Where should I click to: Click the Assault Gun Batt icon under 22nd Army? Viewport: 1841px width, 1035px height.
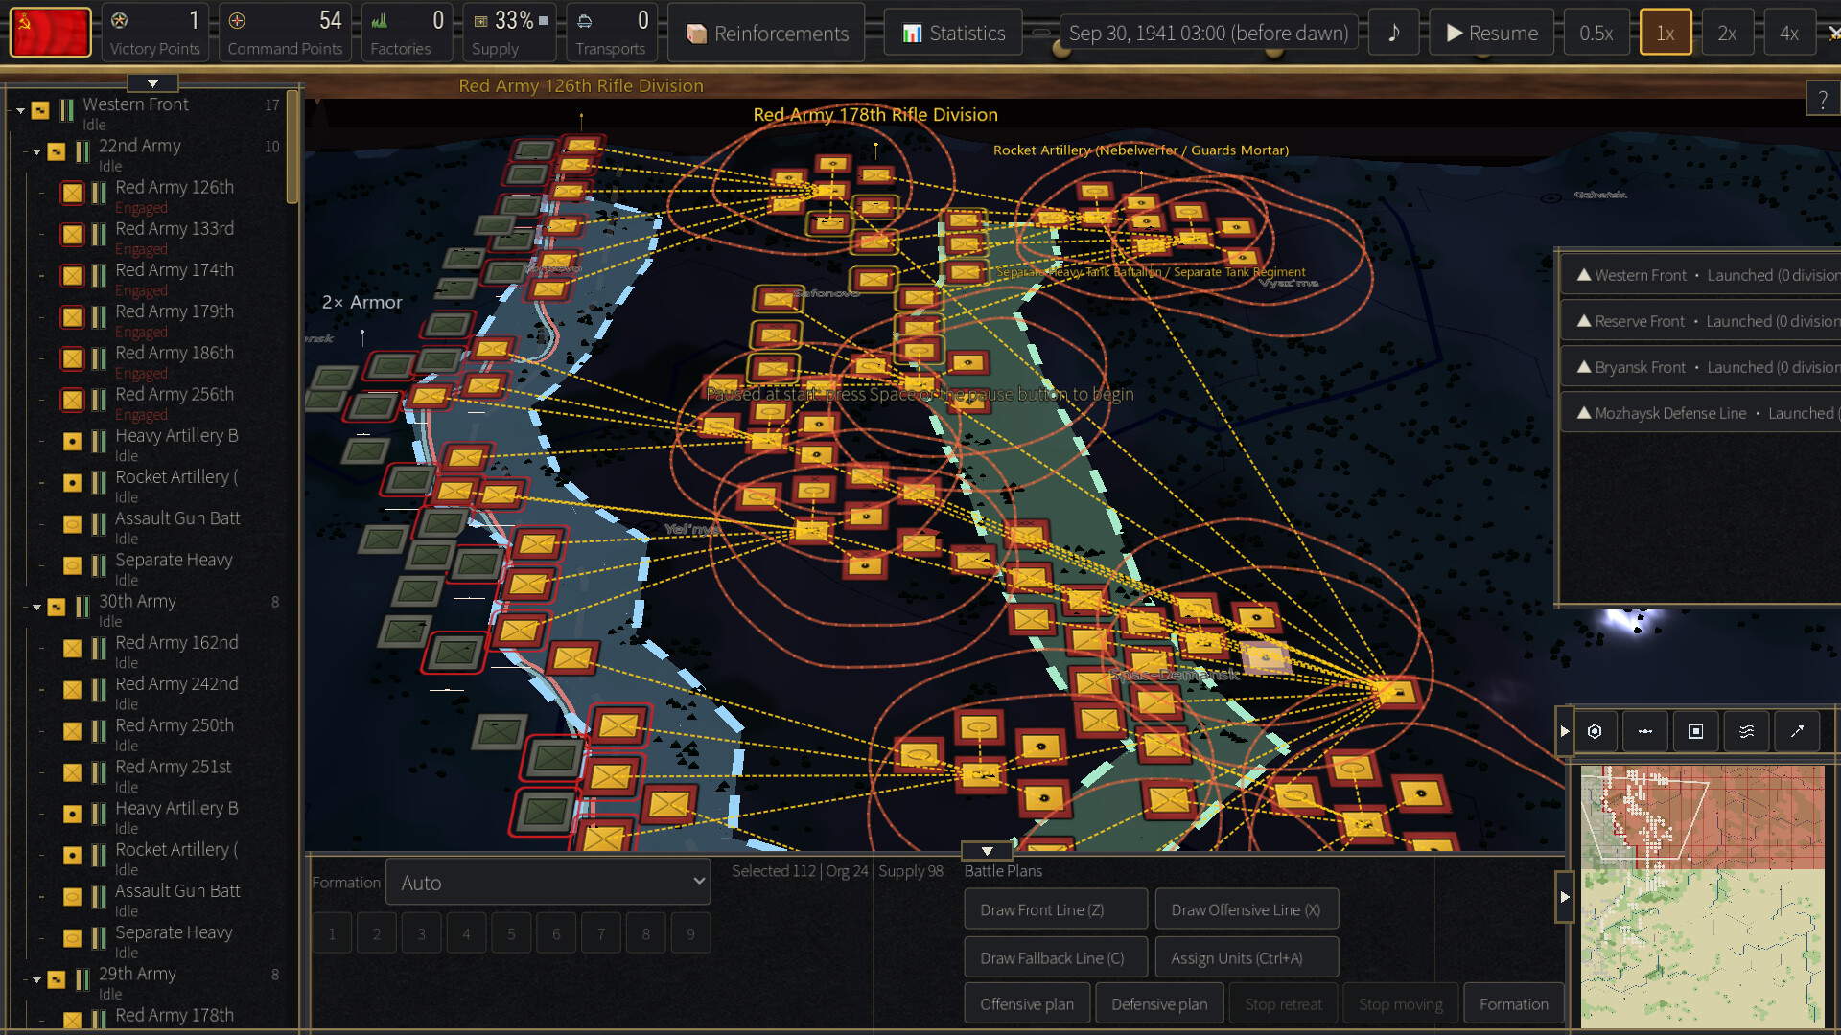(x=72, y=524)
